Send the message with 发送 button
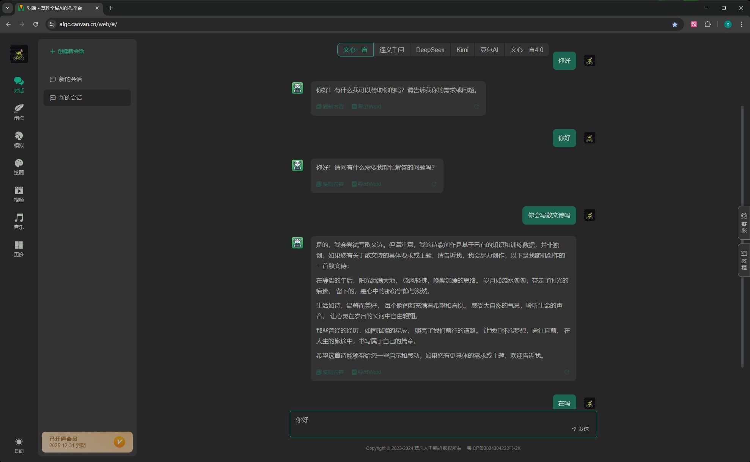The width and height of the screenshot is (750, 462). (x=580, y=429)
